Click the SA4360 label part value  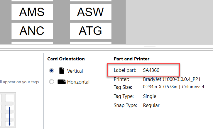[151, 70]
